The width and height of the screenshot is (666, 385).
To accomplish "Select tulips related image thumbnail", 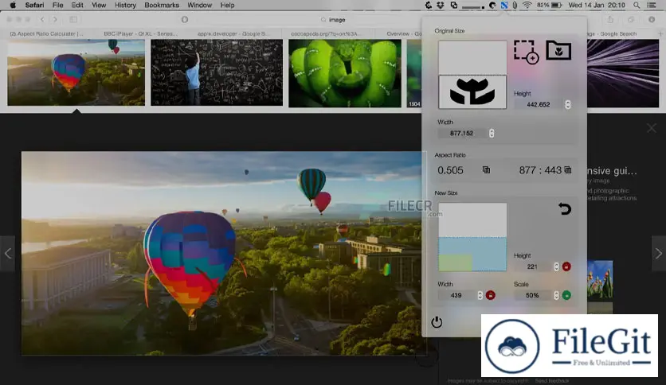I will (x=600, y=280).
